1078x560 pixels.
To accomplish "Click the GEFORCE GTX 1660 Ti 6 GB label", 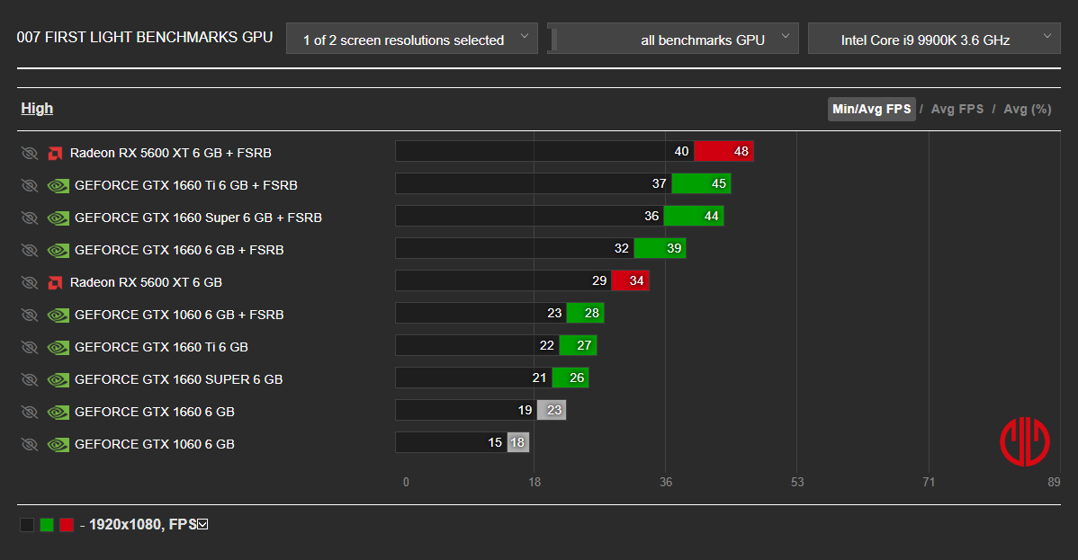I will click(x=161, y=347).
